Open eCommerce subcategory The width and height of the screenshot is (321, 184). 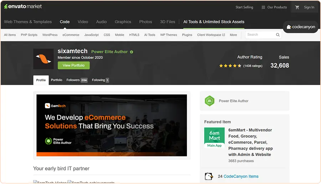[x=71, y=35]
